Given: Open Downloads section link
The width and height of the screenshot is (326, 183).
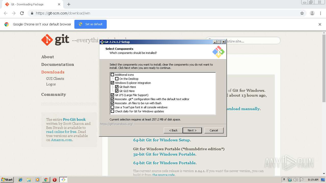Looking at the screenshot, I should tap(53, 72).
